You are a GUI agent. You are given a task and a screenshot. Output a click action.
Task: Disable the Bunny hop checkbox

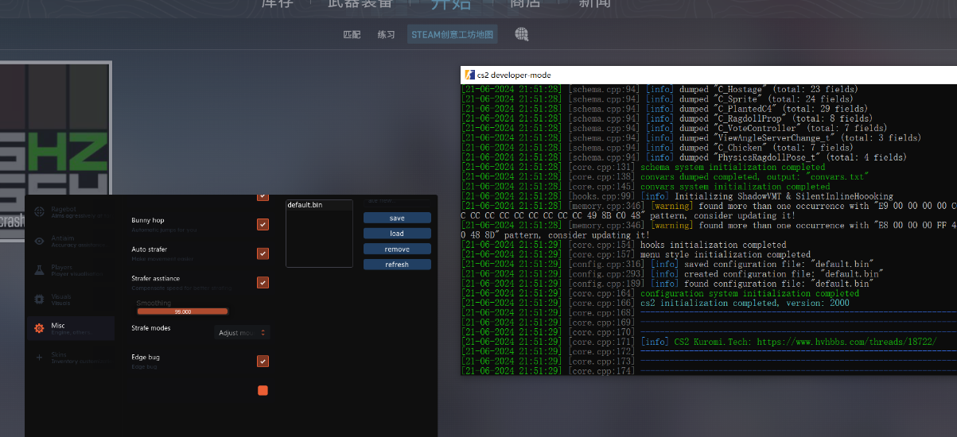[263, 225]
